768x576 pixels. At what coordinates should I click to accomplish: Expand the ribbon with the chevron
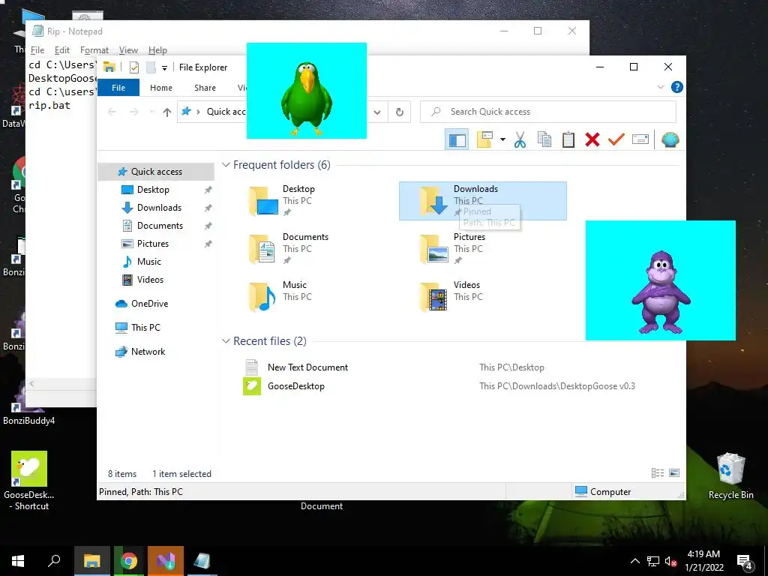[x=660, y=87]
